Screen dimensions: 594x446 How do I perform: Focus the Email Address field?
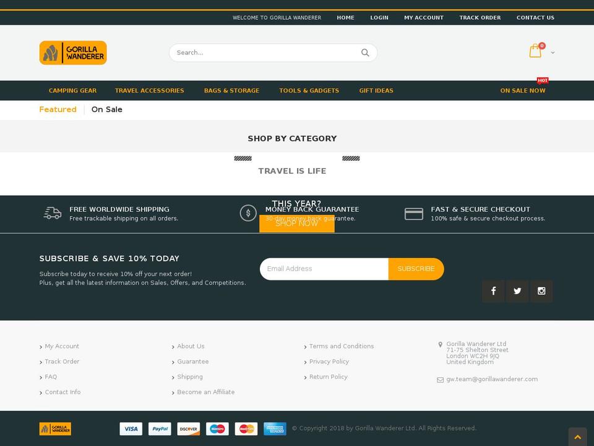pyautogui.click(x=324, y=269)
